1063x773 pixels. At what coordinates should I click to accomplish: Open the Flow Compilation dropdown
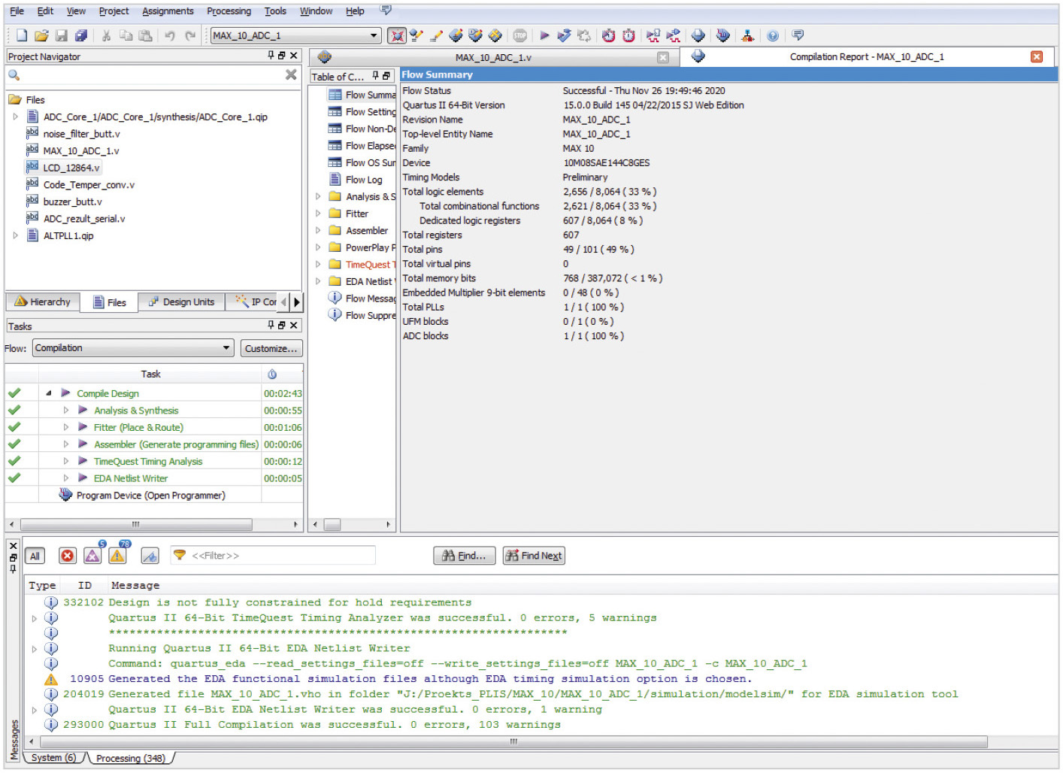(x=226, y=348)
